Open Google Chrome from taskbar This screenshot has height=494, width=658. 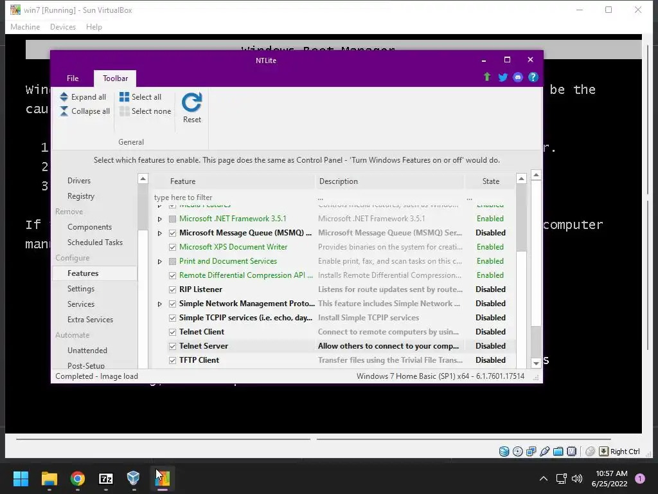click(78, 479)
